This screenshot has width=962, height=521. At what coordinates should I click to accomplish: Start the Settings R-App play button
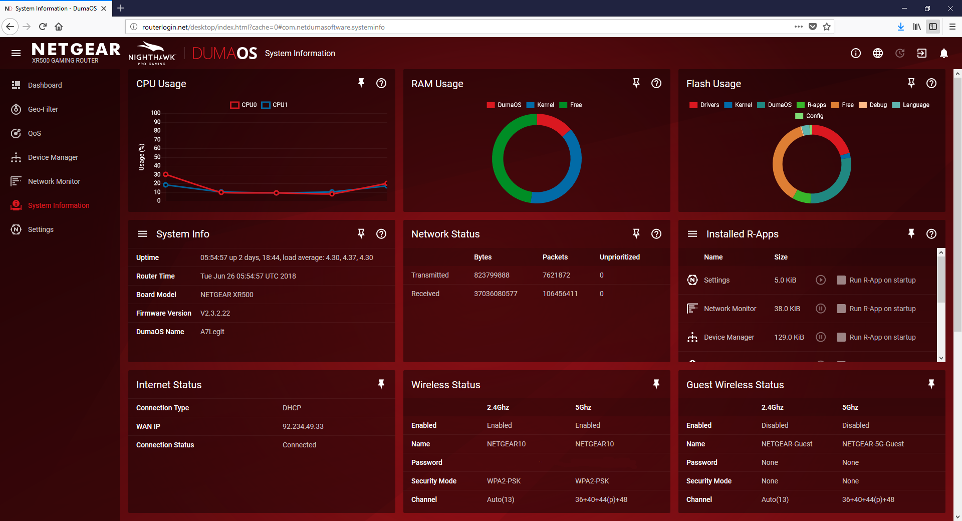click(x=821, y=280)
